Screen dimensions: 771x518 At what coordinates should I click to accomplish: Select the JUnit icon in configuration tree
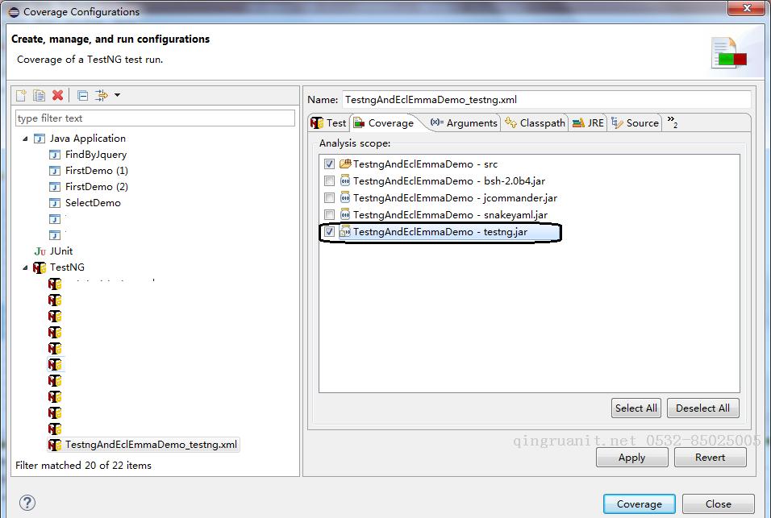click(40, 251)
